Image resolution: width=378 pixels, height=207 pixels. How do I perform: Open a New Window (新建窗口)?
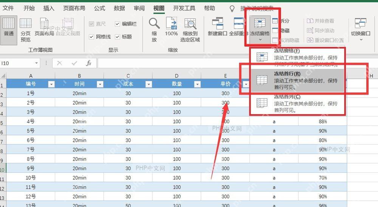click(217, 27)
